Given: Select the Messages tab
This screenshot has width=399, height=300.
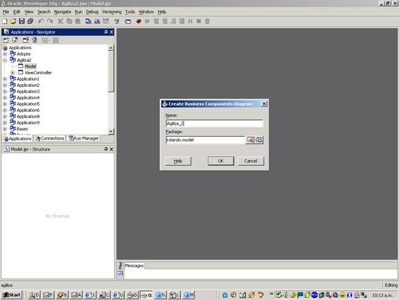Looking at the screenshot, I should click(x=134, y=265).
